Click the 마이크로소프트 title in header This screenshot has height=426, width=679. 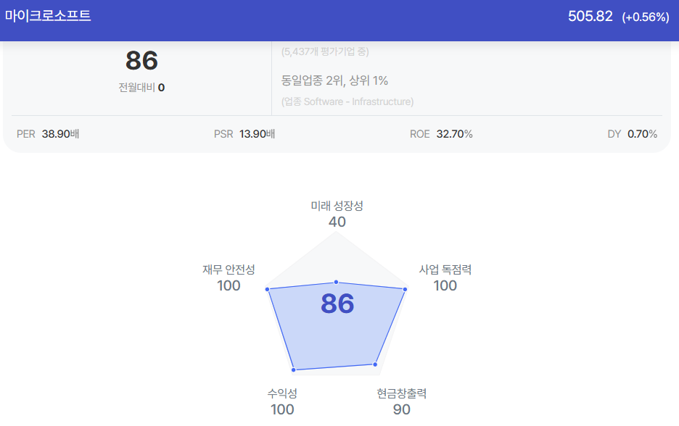(48, 15)
